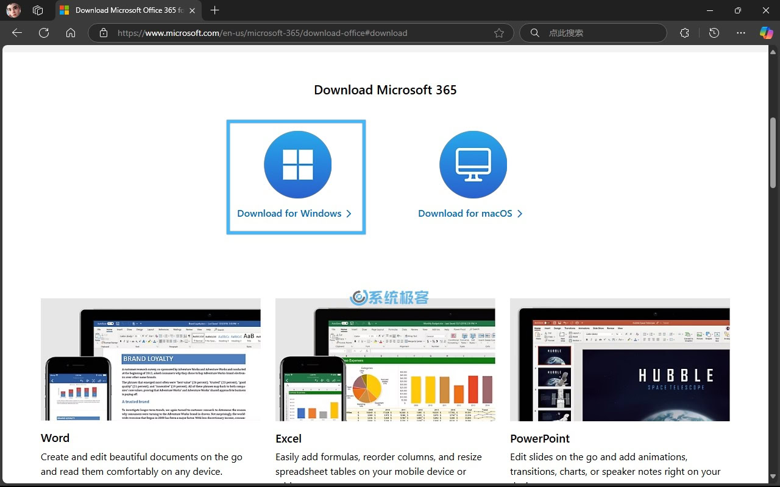Open the browser profile avatar
The height and width of the screenshot is (487, 780).
[13, 10]
